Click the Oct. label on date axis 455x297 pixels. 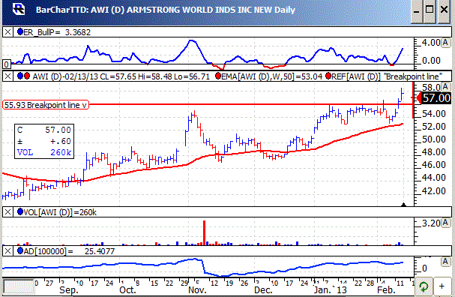pyautogui.click(x=127, y=290)
